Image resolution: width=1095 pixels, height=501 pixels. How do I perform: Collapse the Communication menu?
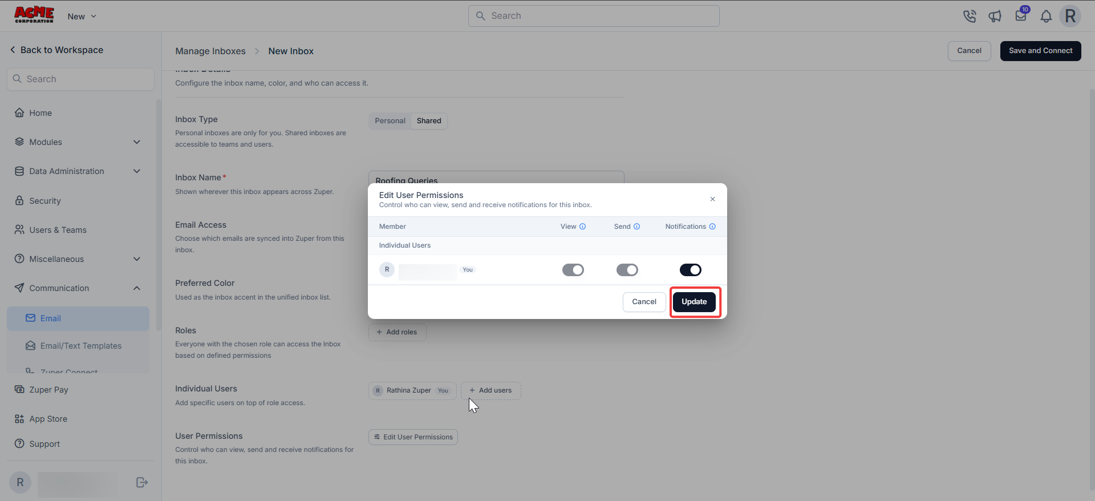click(78, 288)
